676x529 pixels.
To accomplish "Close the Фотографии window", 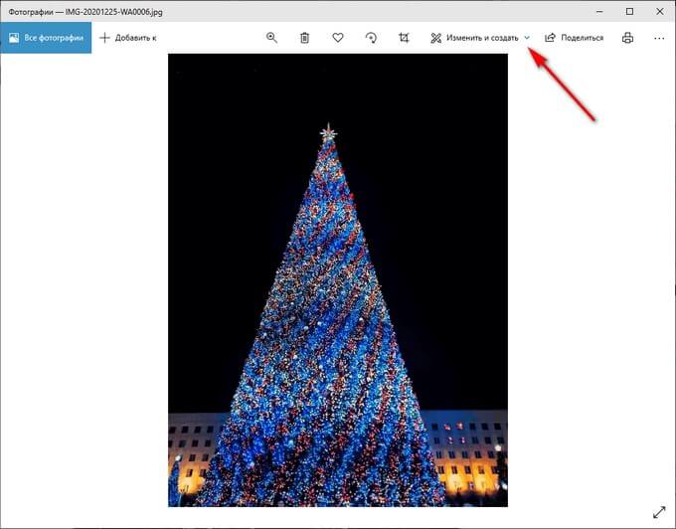I will [660, 12].
